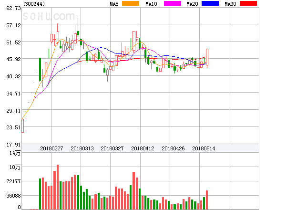Click the 20180327 date label
This screenshot has height=210, width=286.
[112, 148]
